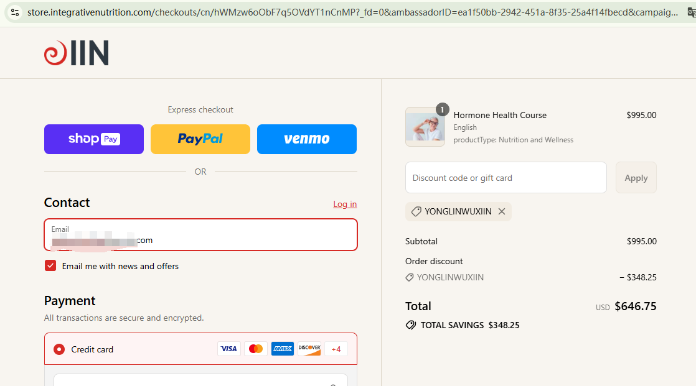696x386 pixels.
Task: Click the Visa card icon
Action: click(229, 349)
